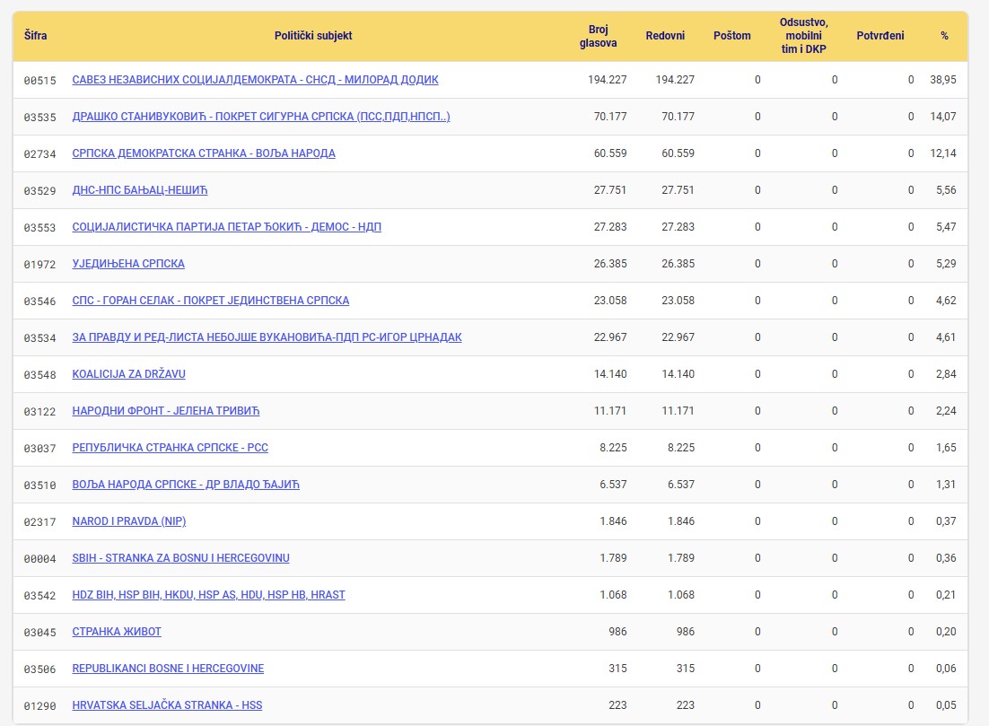Select Воља Народа Српске - Др Владо Ђајић link
Screen dimensions: 989x726
tap(186, 485)
